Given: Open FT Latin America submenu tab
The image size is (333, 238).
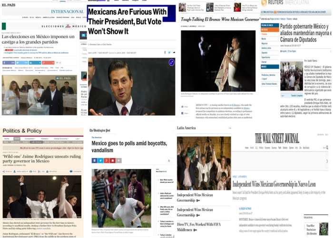Looking at the screenshot, I should [37, 142].
